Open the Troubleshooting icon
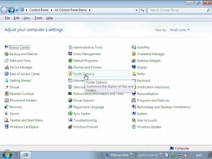Viewport: 212px width, 159px height. 70,120
